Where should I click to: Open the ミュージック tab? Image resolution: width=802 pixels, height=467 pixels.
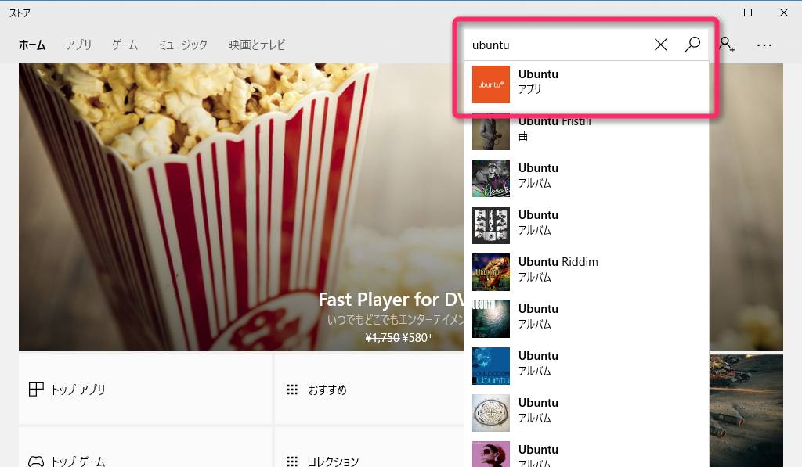tap(182, 45)
